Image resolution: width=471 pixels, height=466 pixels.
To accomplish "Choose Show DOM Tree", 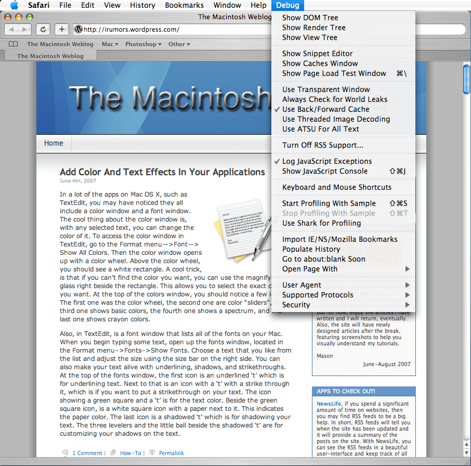I will point(343,18).
